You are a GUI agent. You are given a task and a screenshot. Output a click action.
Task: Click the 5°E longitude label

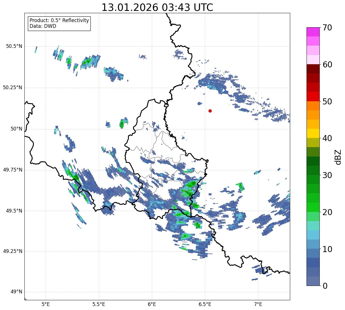tap(46, 304)
